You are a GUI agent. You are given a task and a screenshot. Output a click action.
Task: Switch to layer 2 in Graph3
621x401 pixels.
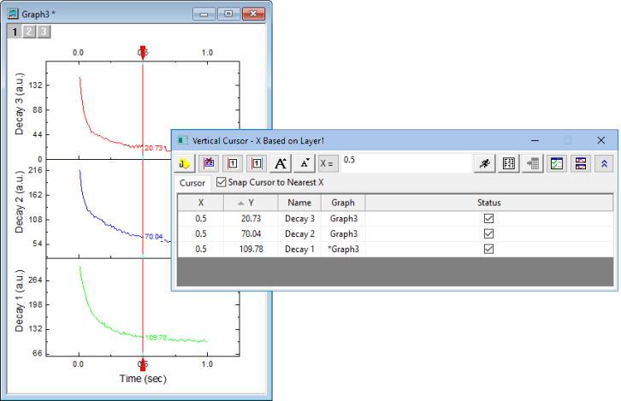(x=27, y=32)
